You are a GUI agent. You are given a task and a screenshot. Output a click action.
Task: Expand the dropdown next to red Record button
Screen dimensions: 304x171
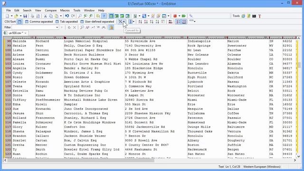click(x=179, y=16)
